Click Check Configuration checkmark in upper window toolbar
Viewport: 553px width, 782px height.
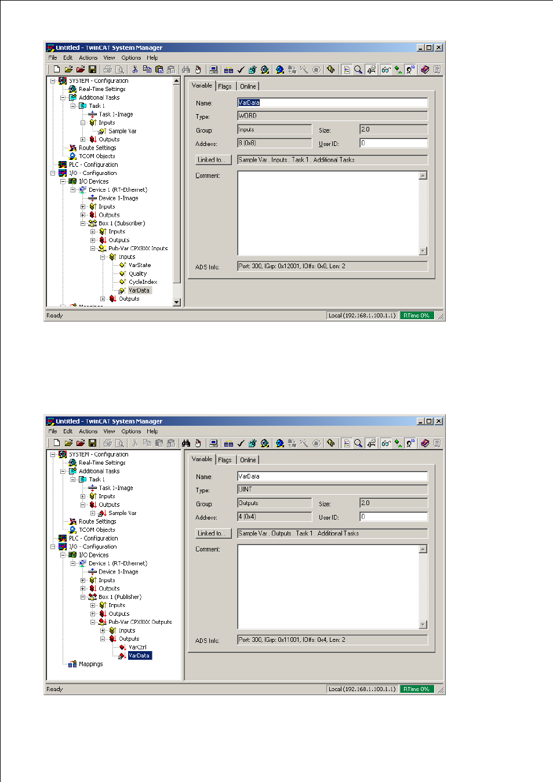pos(241,70)
